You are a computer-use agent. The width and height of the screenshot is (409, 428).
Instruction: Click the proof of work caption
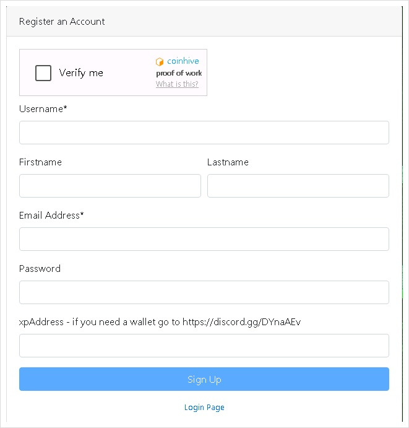click(x=179, y=73)
